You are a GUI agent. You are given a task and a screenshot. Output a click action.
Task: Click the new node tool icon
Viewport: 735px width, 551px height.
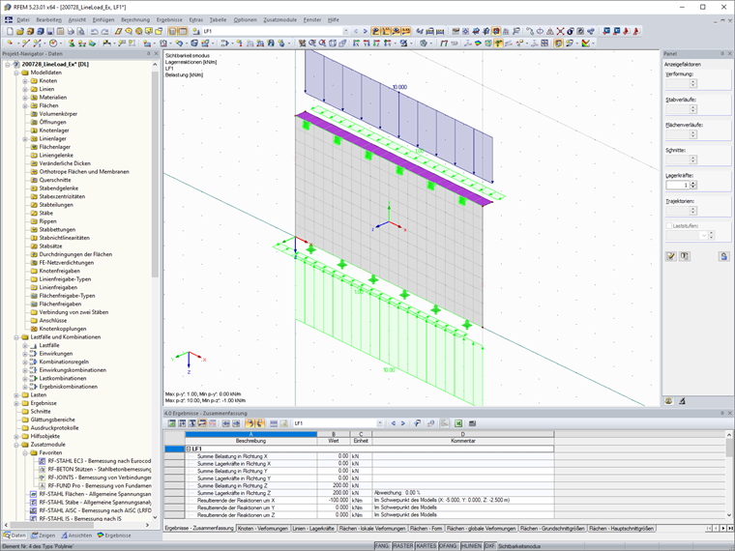[10, 43]
